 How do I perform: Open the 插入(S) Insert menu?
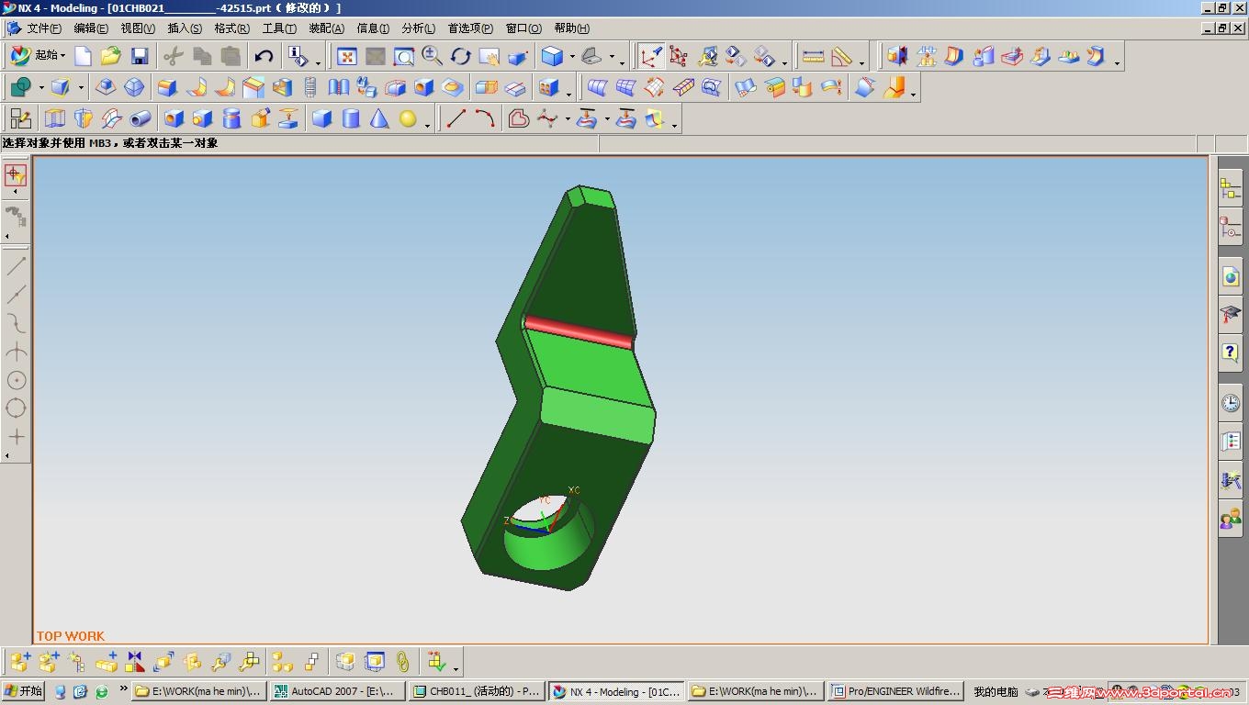pyautogui.click(x=185, y=28)
